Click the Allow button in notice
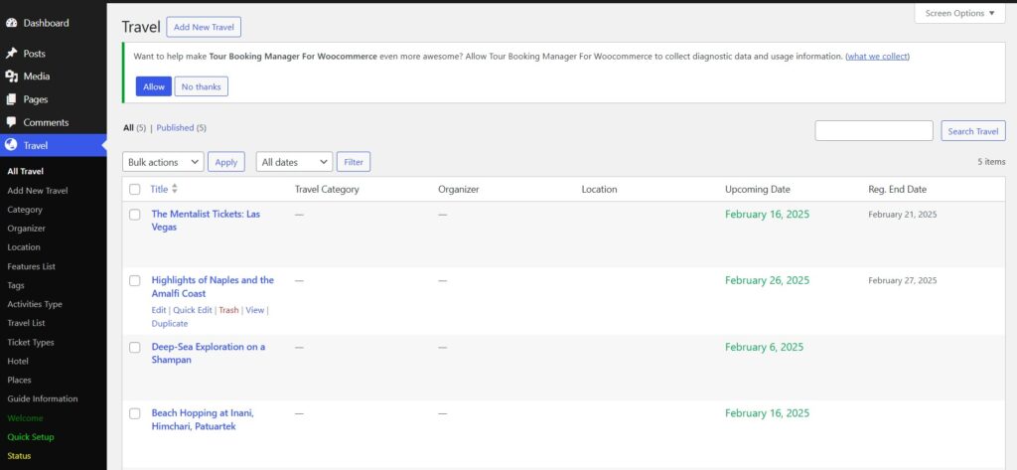This screenshot has width=1017, height=470. (154, 86)
